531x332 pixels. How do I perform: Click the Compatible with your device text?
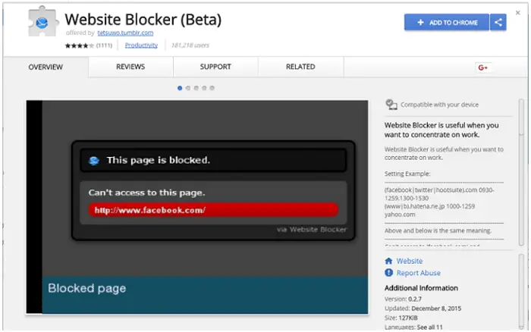point(439,105)
